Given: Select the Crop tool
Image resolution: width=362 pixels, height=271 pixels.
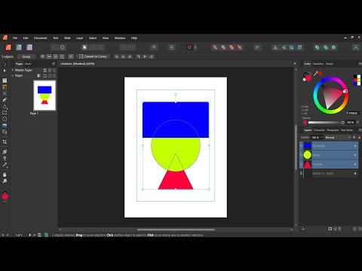Looking at the screenshot, I should [5, 142].
